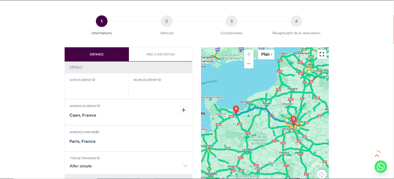Go to step 1 Informations

[x=102, y=21]
